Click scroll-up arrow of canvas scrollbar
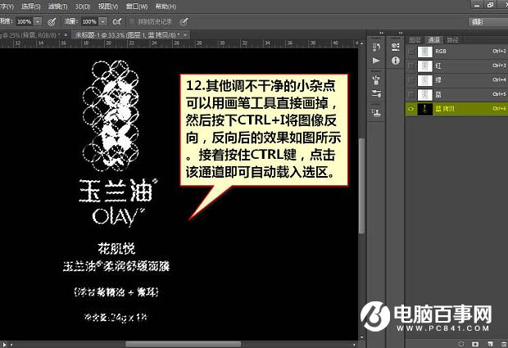The width and height of the screenshot is (508, 348). (361, 43)
